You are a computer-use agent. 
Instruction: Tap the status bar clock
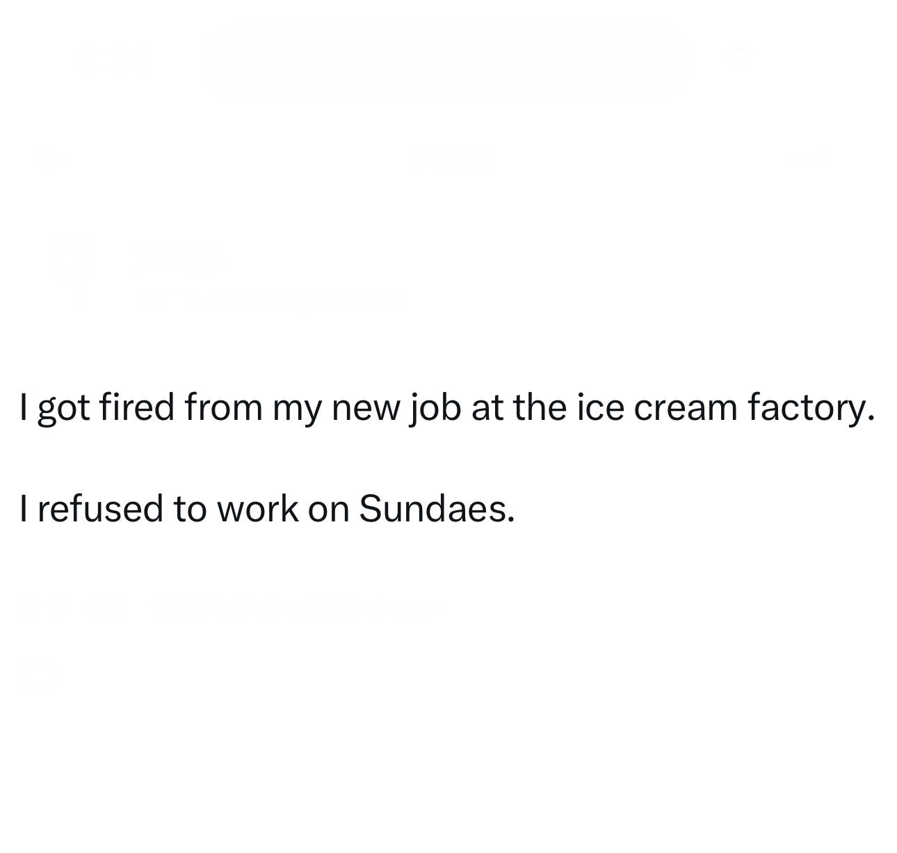tap(115, 60)
